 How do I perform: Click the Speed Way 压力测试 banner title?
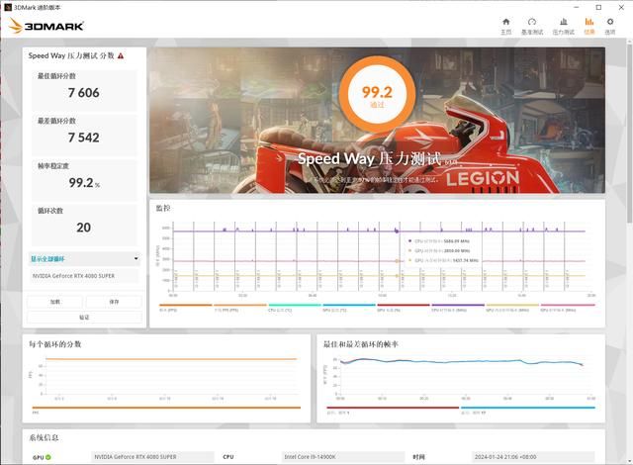click(x=370, y=158)
